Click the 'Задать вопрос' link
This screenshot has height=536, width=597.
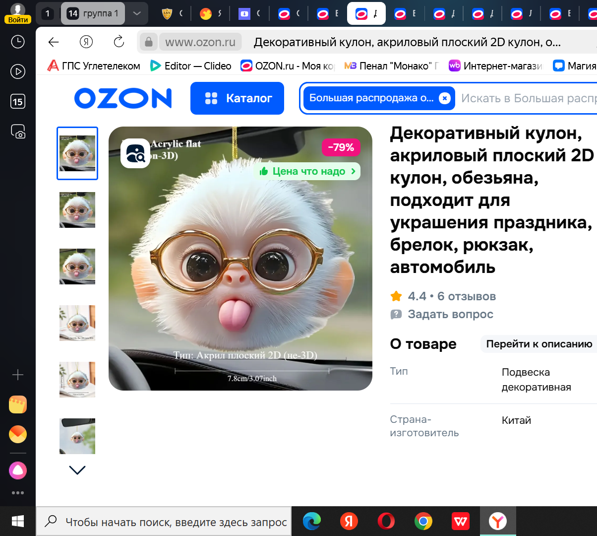(x=450, y=314)
